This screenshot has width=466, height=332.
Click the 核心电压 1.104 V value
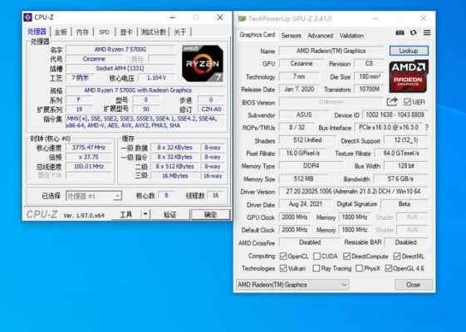[156, 78]
